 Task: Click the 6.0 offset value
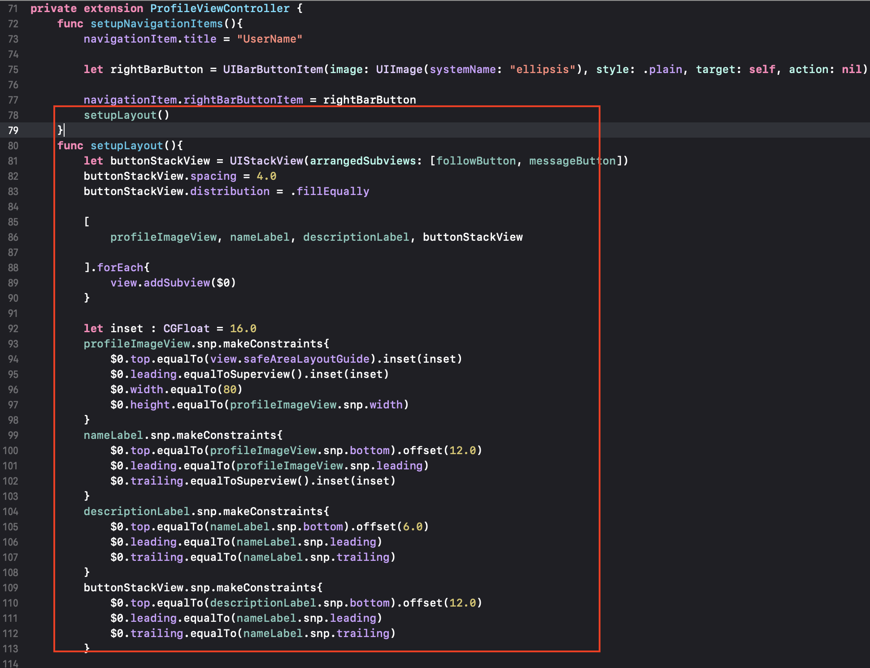pyautogui.click(x=412, y=527)
